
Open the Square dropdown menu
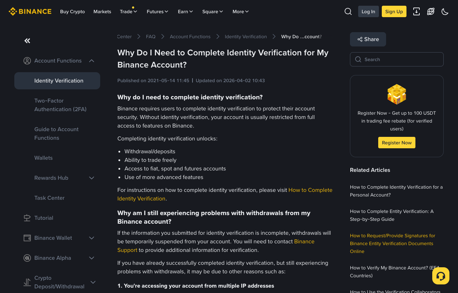pyautogui.click(x=213, y=11)
